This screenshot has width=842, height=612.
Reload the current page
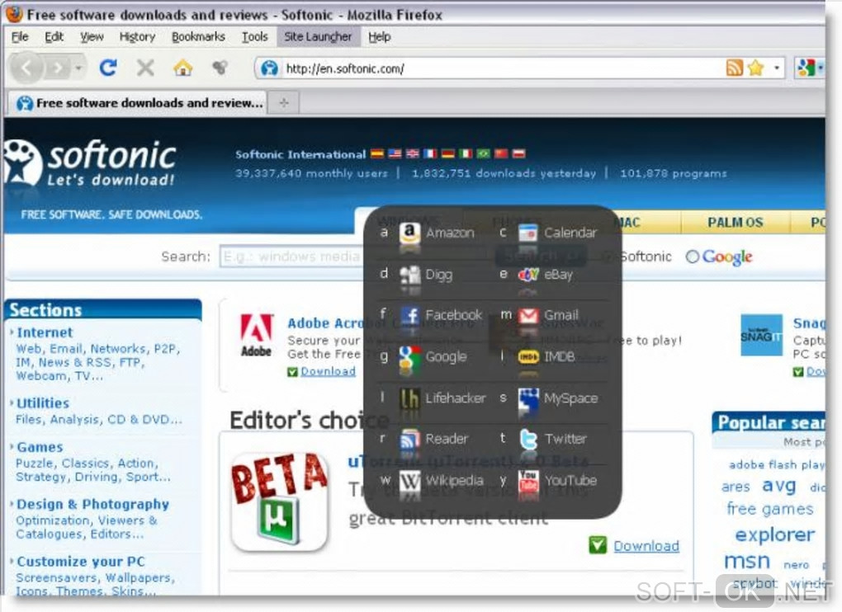[x=108, y=68]
